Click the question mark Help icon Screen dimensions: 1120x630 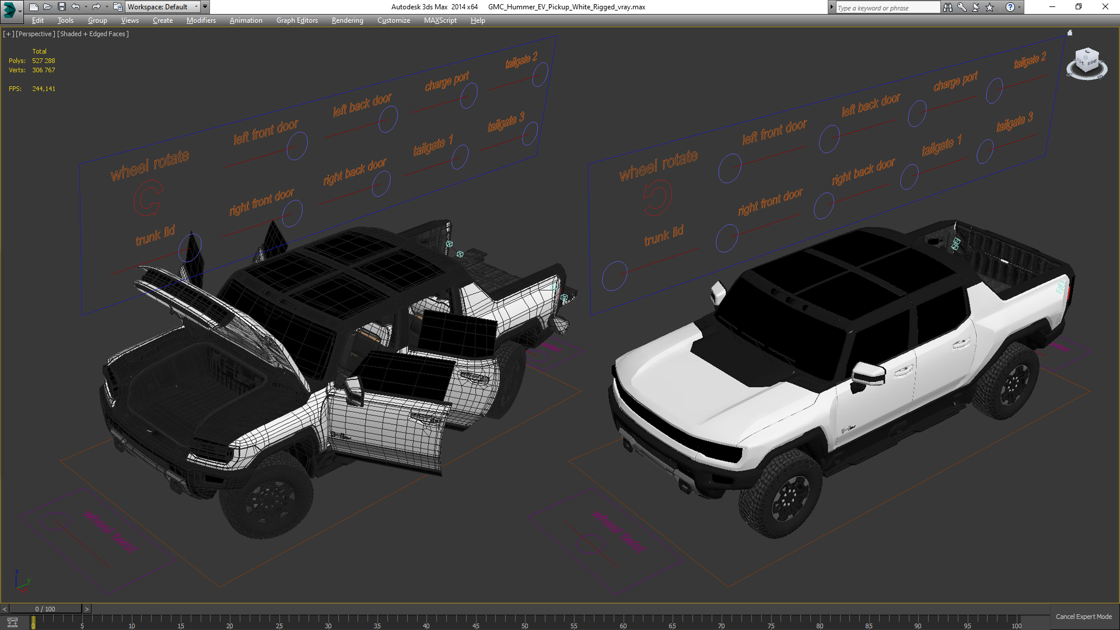[1010, 7]
